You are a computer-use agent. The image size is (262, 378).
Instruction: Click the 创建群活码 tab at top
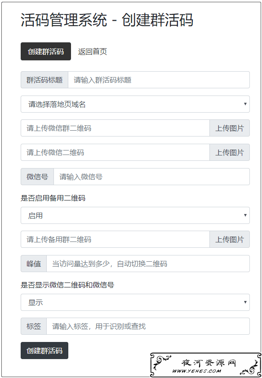tap(46, 51)
